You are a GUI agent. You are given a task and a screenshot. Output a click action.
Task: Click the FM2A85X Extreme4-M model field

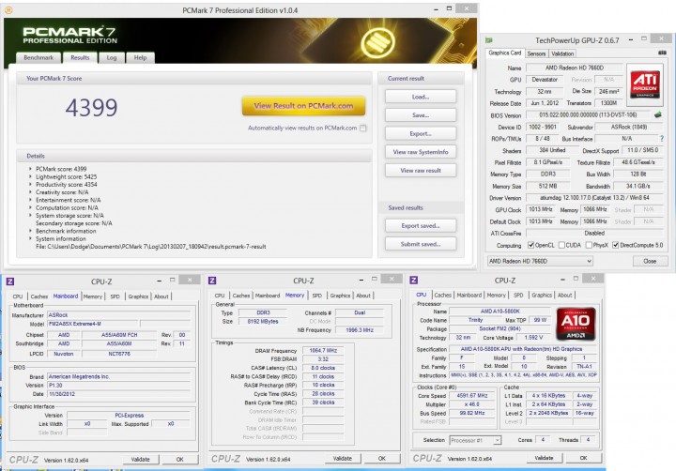pos(93,324)
